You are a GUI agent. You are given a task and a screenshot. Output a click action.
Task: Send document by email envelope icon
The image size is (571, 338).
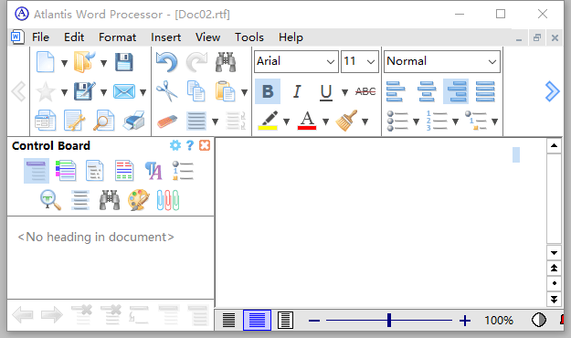tap(124, 91)
